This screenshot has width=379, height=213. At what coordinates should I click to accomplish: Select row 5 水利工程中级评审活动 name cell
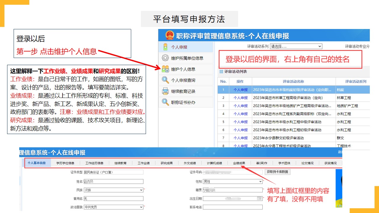coord(293,122)
